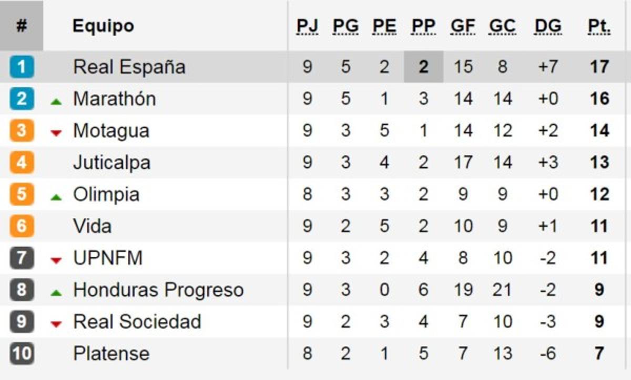Click the blue position 2 badge
This screenshot has width=631, height=380.
tap(22, 99)
